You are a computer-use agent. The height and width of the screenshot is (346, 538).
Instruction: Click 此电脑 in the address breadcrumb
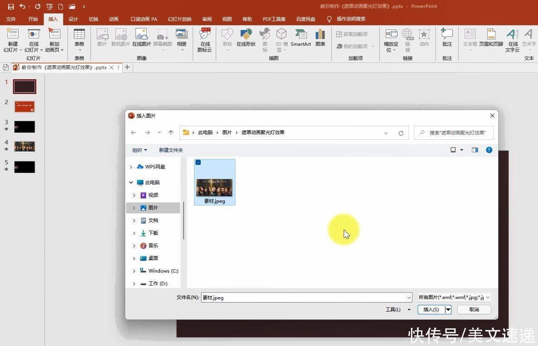(205, 133)
